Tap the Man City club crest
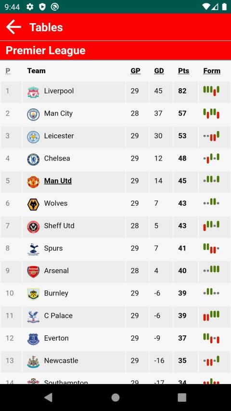The width and height of the screenshot is (231, 411). (33, 114)
